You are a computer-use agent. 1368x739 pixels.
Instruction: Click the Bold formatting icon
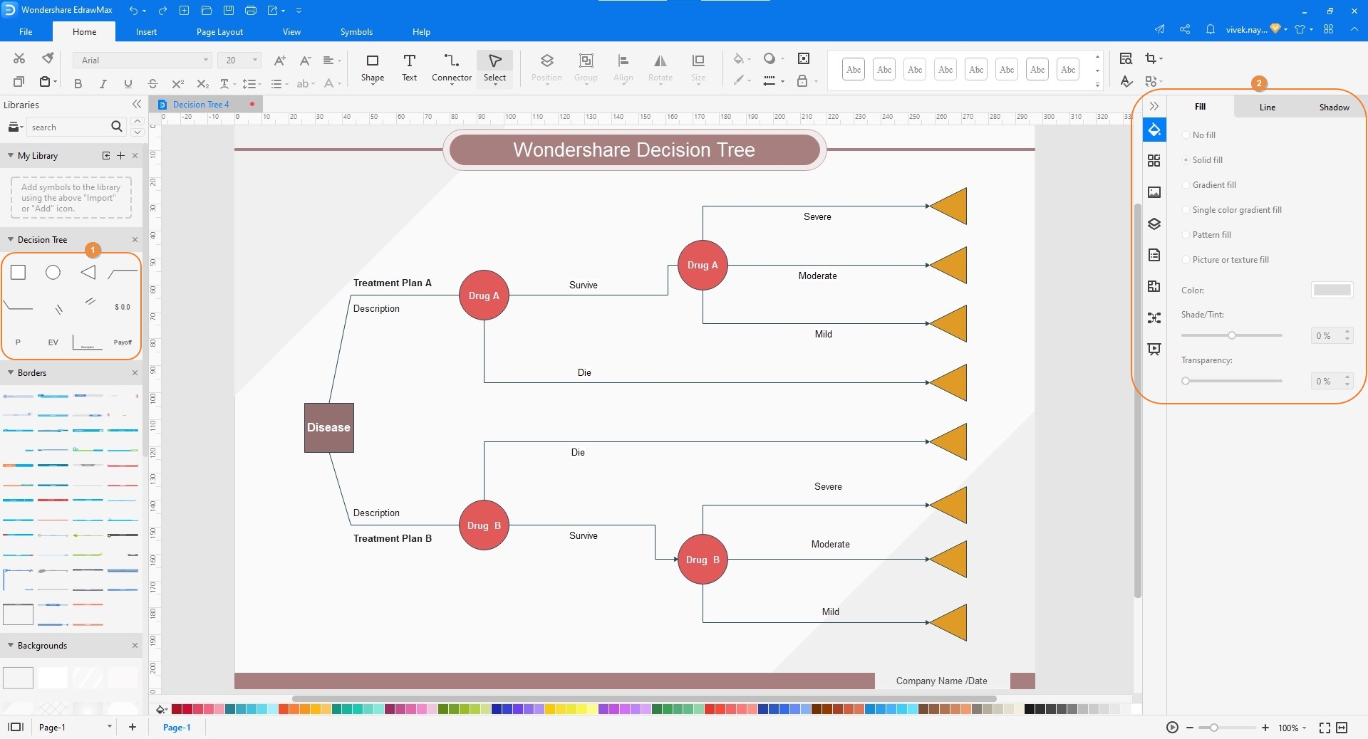[78, 84]
